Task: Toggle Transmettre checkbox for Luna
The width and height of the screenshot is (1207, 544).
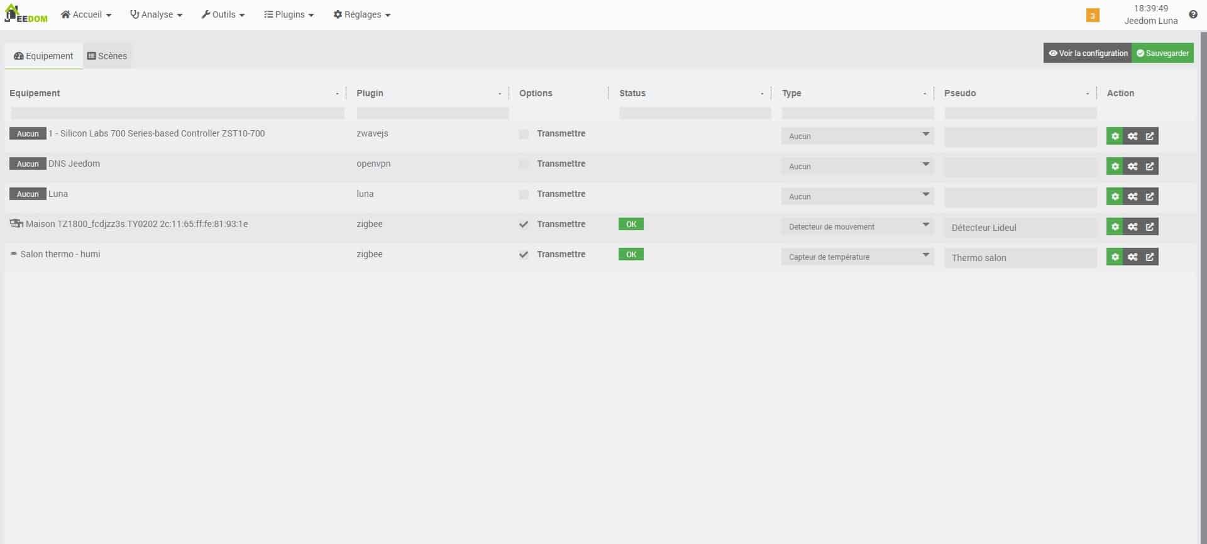Action: tap(524, 194)
